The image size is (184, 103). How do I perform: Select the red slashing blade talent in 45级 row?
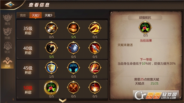(95, 68)
